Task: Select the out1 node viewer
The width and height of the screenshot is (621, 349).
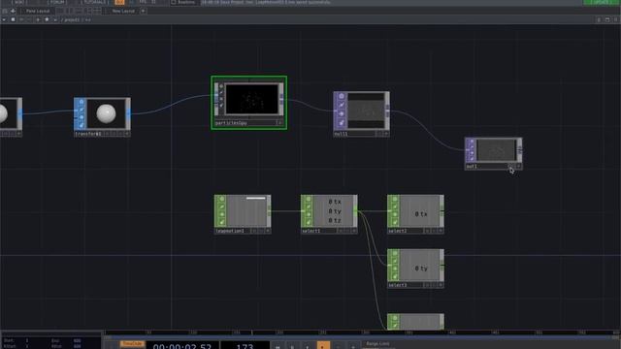Action: coord(497,150)
